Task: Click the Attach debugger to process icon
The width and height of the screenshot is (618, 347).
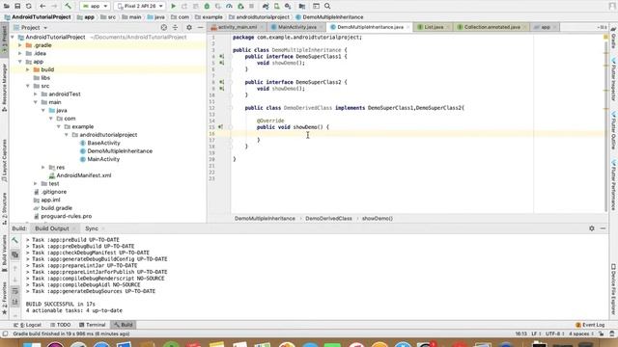Action: click(x=240, y=7)
